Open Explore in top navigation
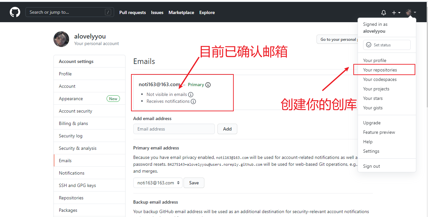The width and height of the screenshot is (428, 217). coord(207,12)
